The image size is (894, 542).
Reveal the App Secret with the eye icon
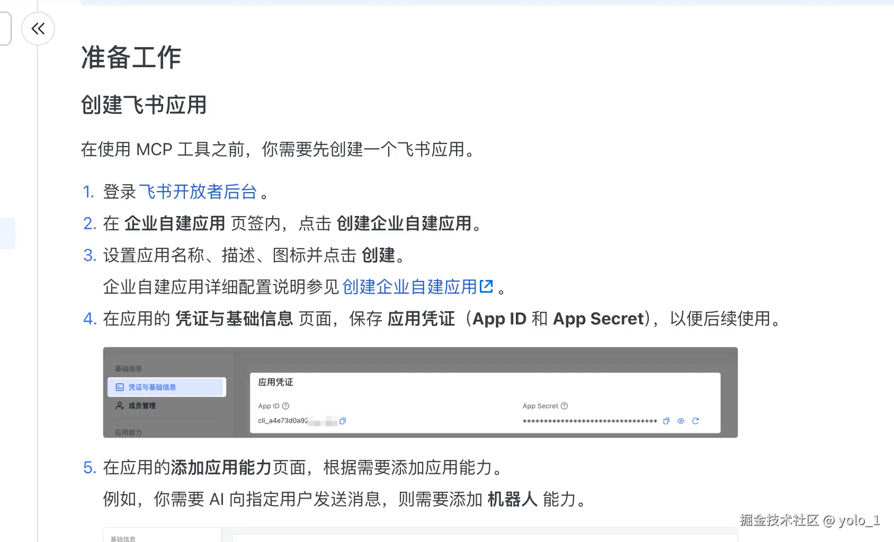(x=681, y=421)
